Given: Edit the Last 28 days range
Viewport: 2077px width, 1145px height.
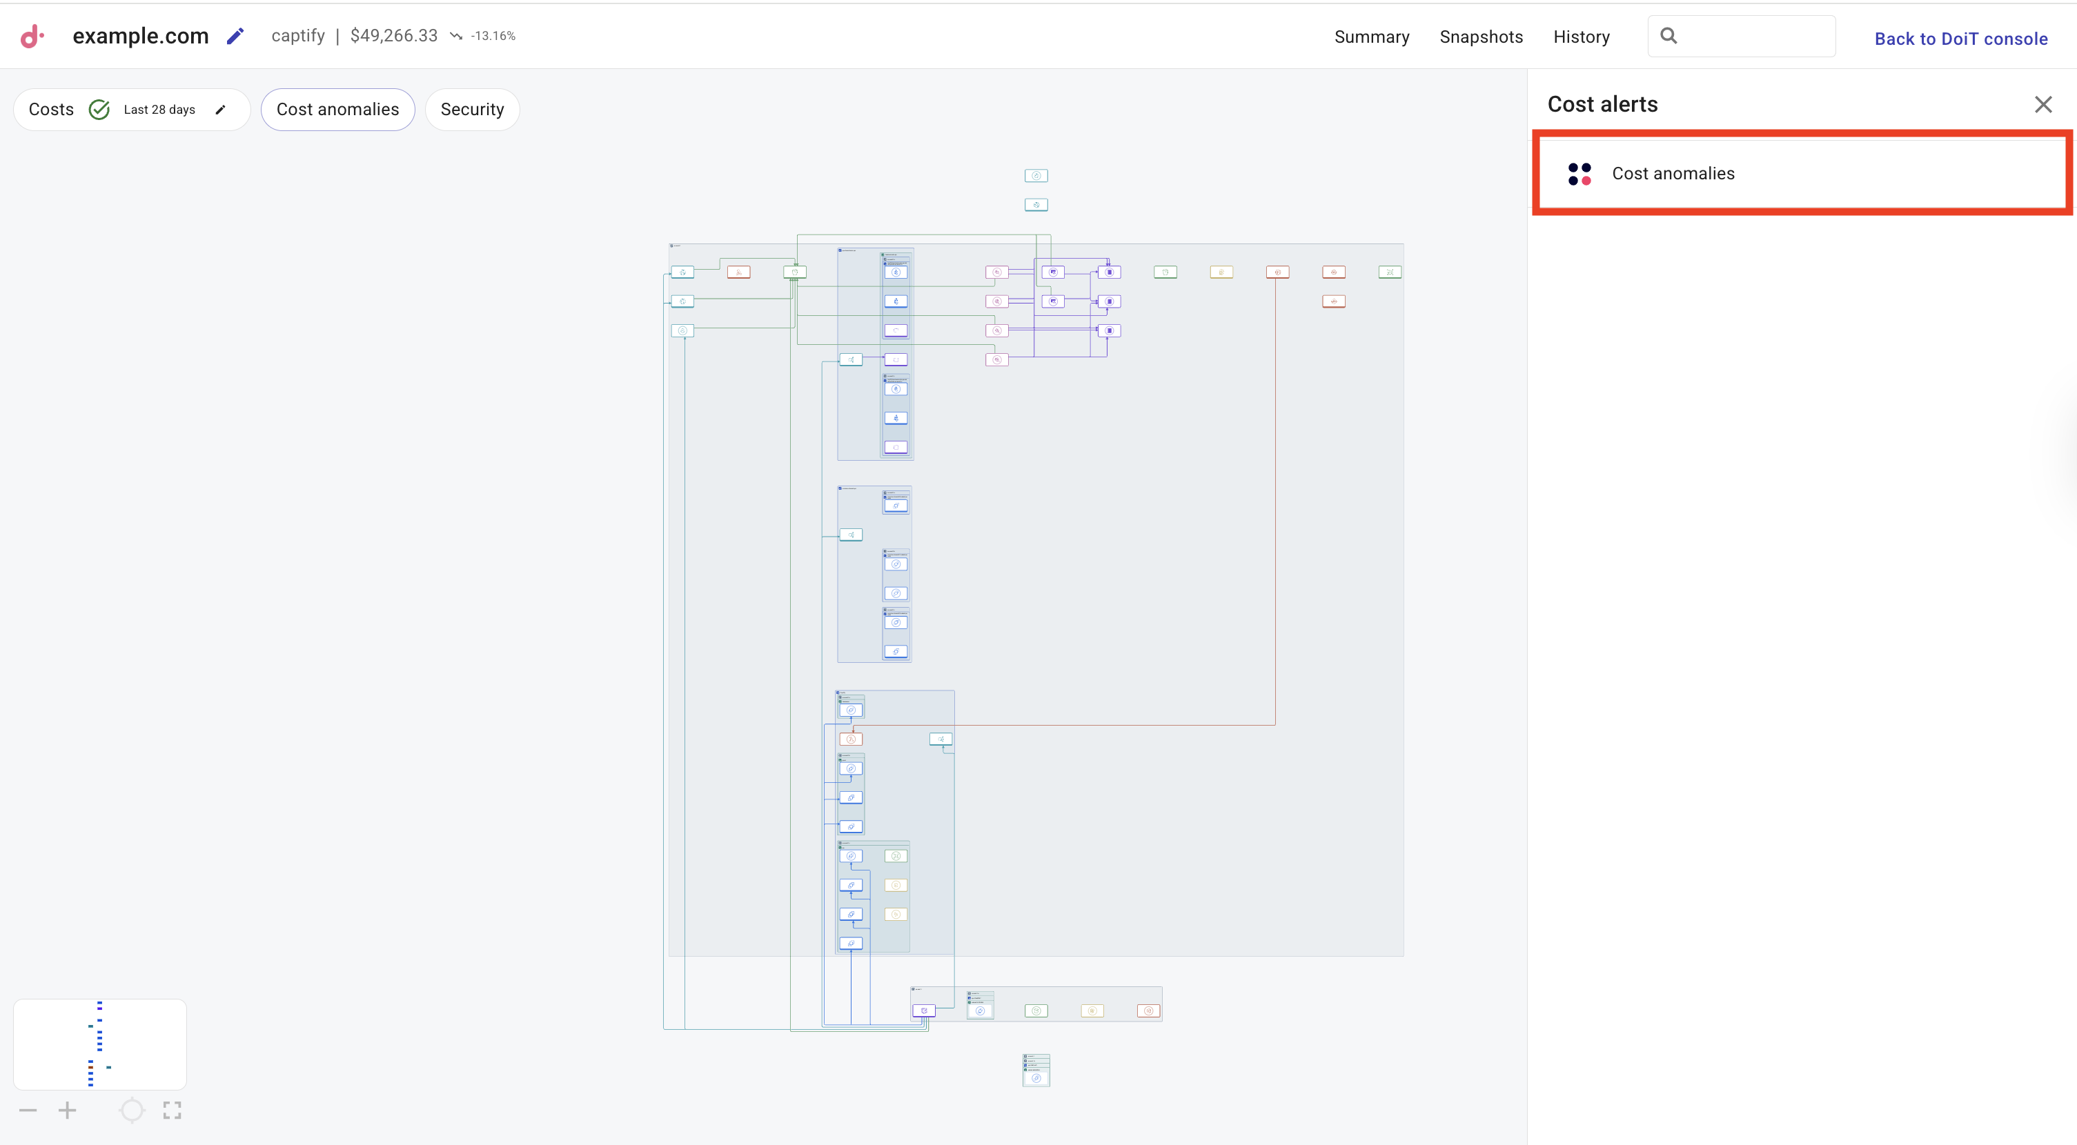Looking at the screenshot, I should pyautogui.click(x=220, y=110).
